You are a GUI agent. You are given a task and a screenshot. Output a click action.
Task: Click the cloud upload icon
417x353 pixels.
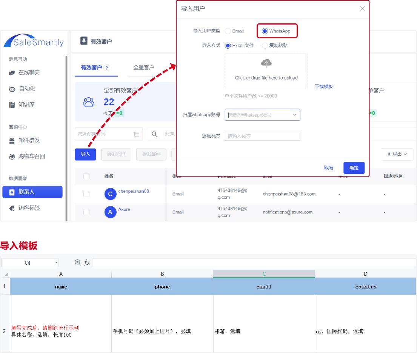click(x=266, y=64)
